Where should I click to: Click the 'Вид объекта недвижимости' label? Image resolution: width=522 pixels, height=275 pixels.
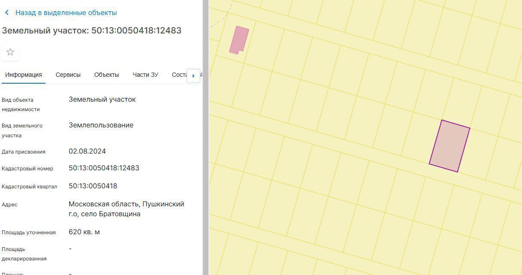(x=21, y=104)
